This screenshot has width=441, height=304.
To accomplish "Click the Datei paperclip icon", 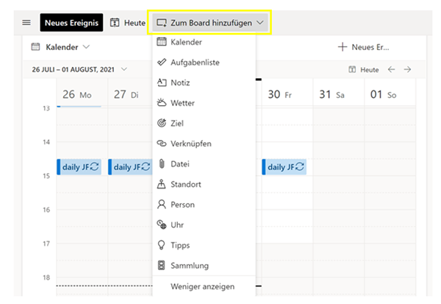I will coord(162,163).
